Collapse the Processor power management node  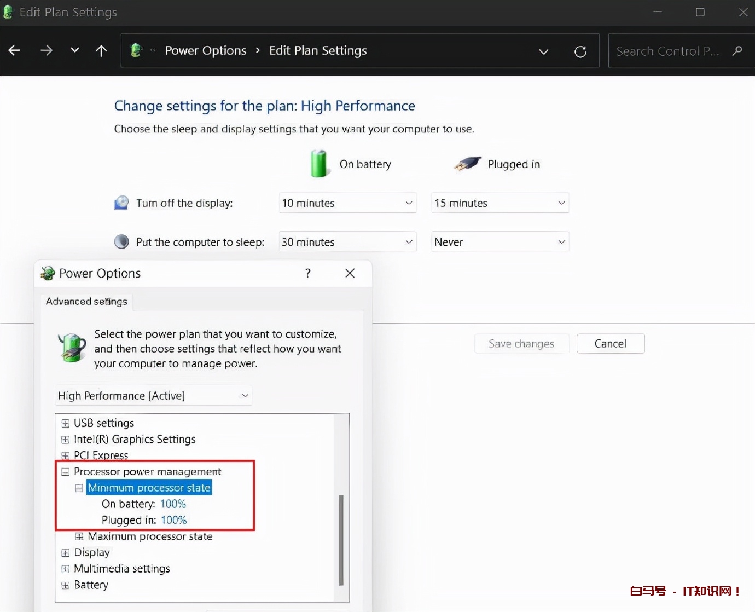tap(66, 472)
